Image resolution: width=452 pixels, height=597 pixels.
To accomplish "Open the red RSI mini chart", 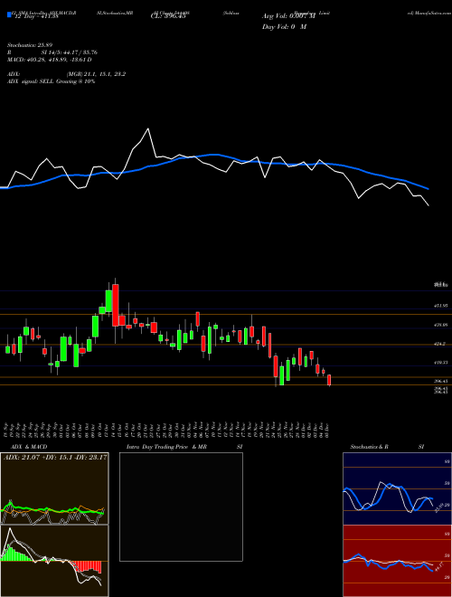I will pyautogui.click(x=397, y=561).
